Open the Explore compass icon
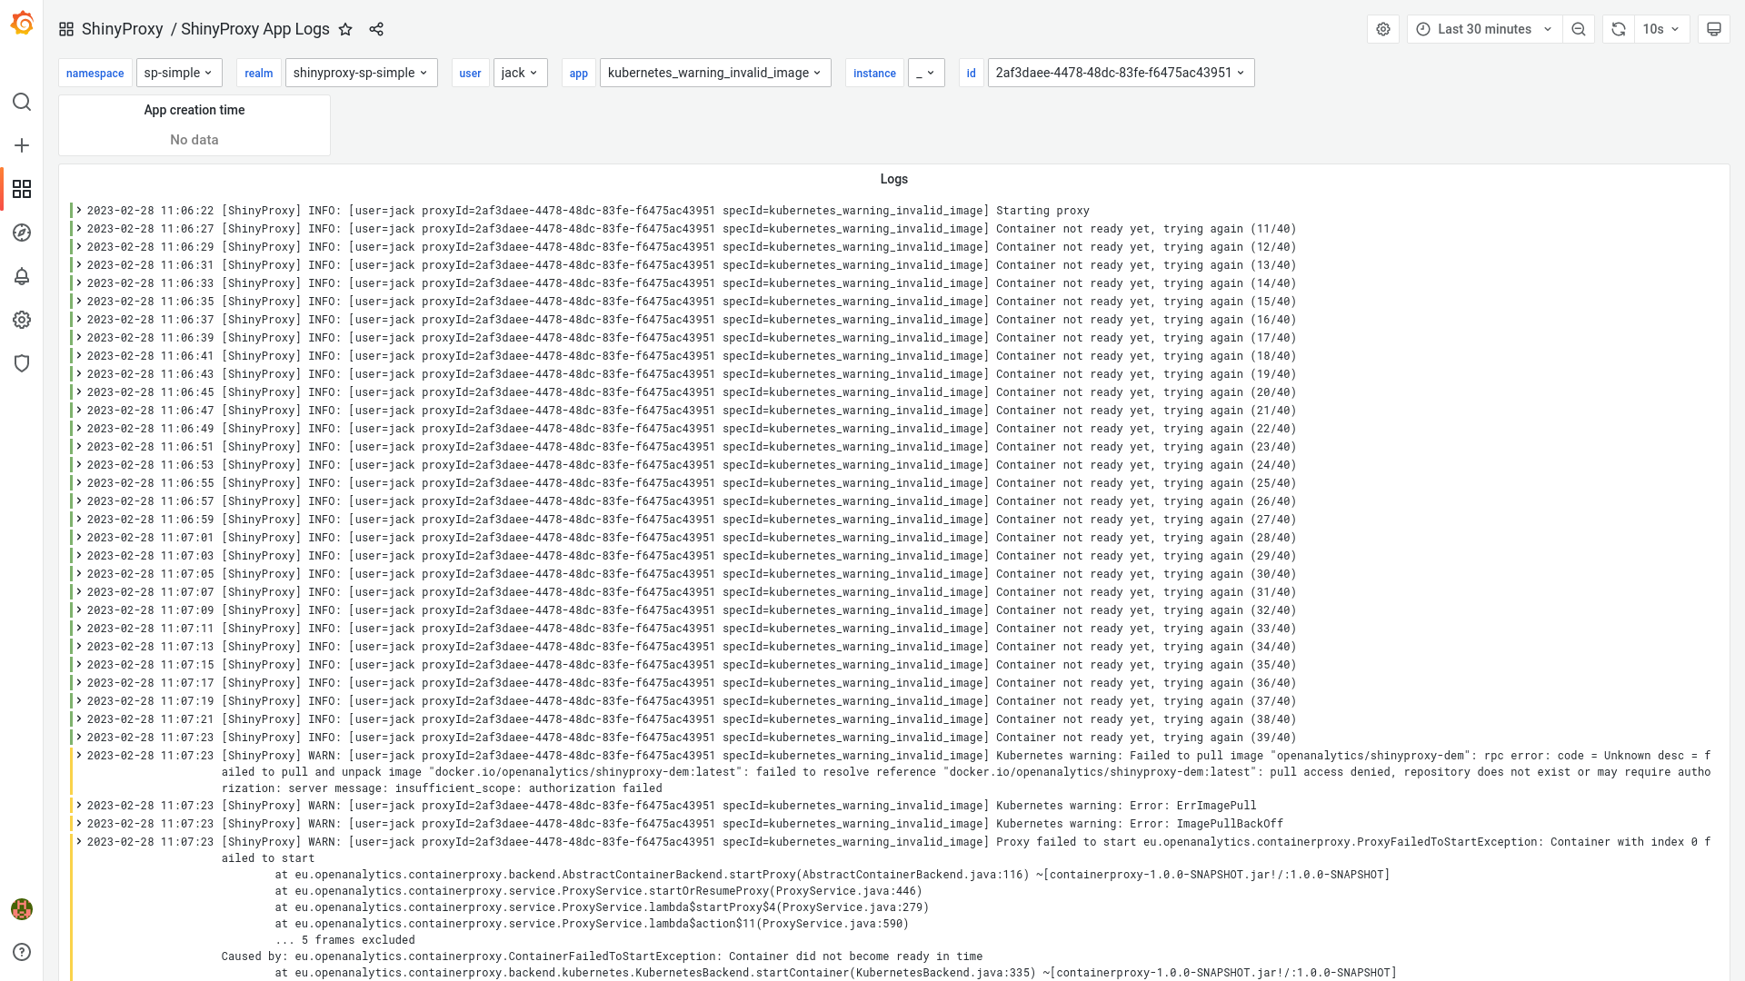The height and width of the screenshot is (981, 1745). tap(22, 233)
